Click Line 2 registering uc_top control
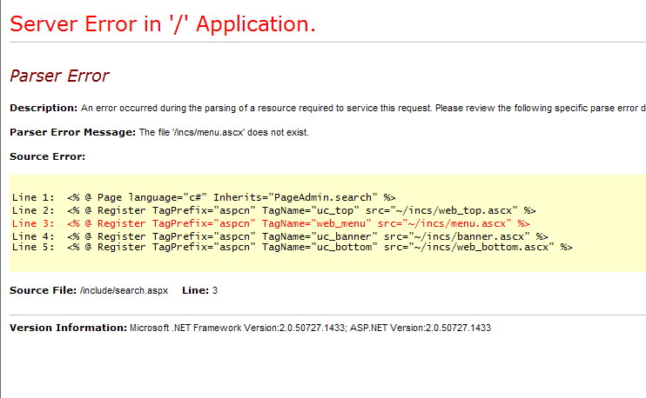The image size is (646, 398). click(273, 210)
